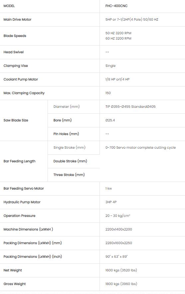Click the Main Drive Motor label
Screen dimensions: 185x294
(x=17, y=20)
